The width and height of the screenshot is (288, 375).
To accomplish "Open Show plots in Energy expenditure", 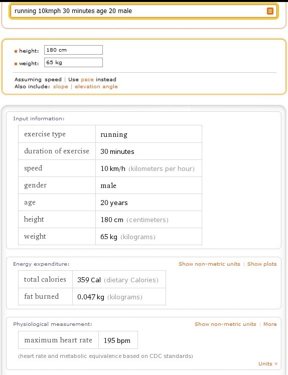I will pos(262,264).
